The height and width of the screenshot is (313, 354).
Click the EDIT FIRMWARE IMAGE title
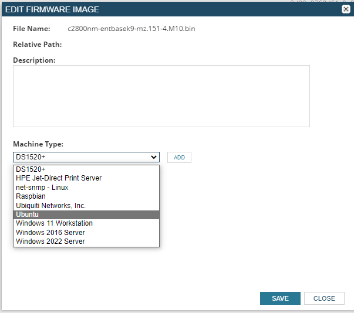point(52,9)
